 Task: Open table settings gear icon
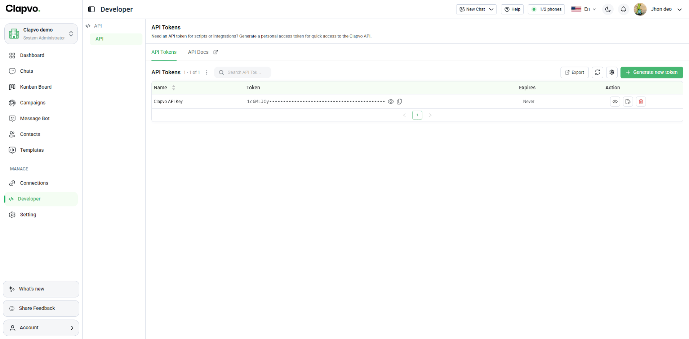pos(612,72)
